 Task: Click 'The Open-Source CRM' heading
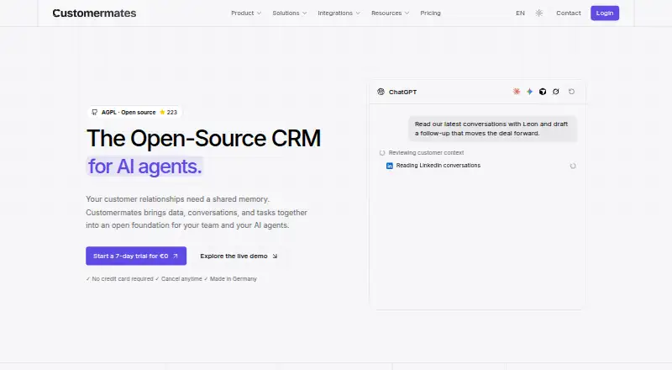[x=203, y=138]
